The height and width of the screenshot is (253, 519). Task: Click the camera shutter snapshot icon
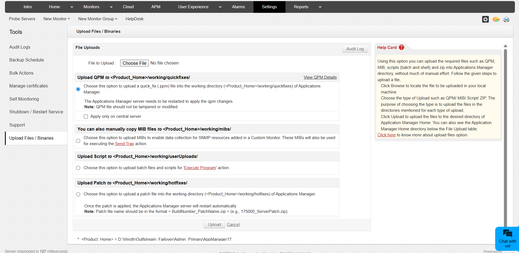[x=485, y=19]
